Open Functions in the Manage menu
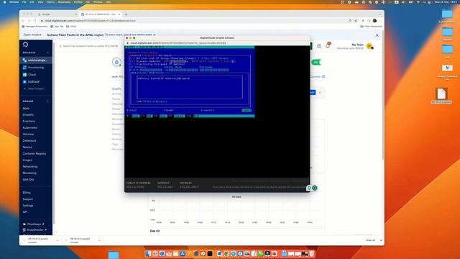 pyautogui.click(x=29, y=122)
